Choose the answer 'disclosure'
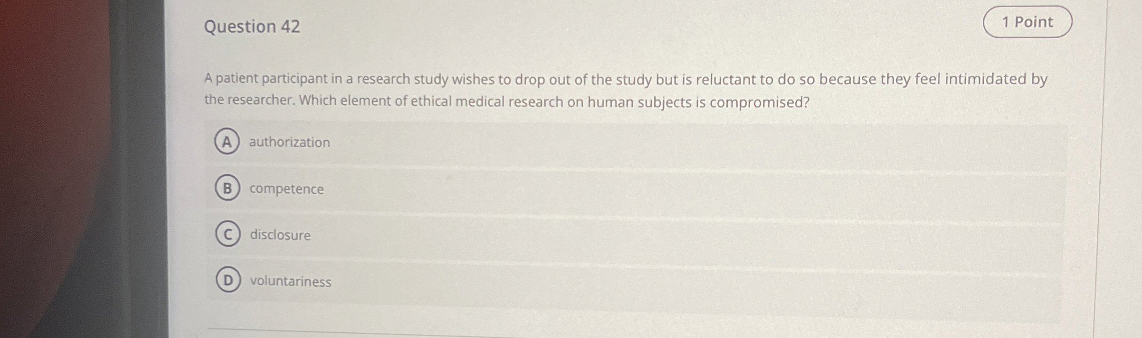The width and height of the screenshot is (1142, 338). coord(280,235)
